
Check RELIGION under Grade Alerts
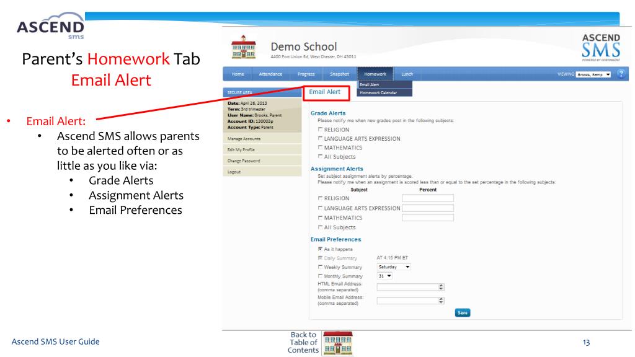coord(321,129)
